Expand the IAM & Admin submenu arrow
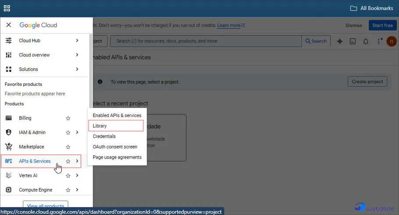Viewport: 399px width, 215px height. point(77,132)
